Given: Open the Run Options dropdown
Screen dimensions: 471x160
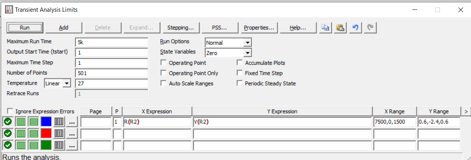Looking at the screenshot, I should 247,43.
